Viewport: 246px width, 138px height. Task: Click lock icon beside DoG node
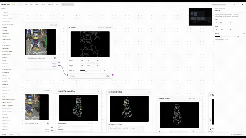pos(23,42)
